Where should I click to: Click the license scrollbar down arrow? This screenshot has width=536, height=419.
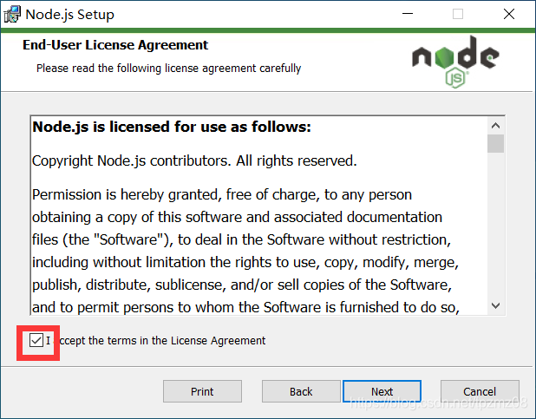[x=495, y=305]
